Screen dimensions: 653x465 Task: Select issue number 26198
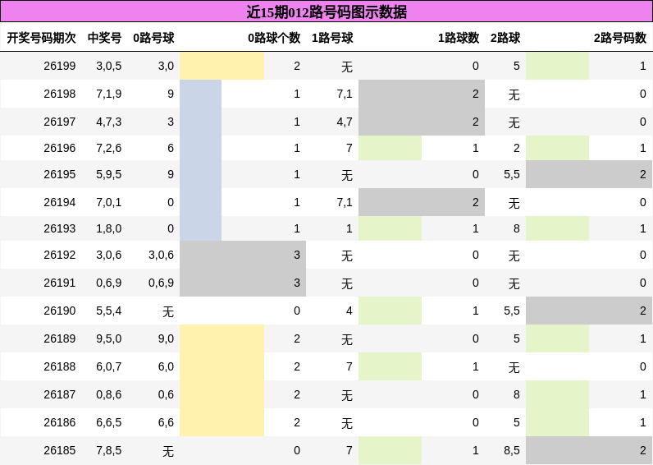pos(60,94)
